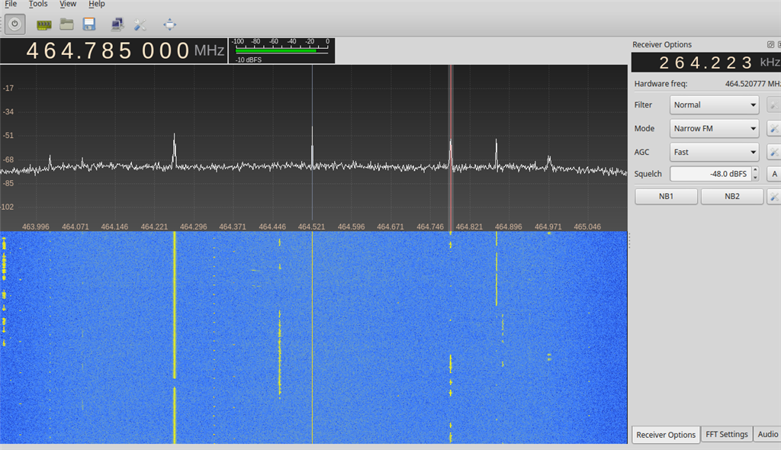Open the I/O device configuration icon

[x=44, y=25]
